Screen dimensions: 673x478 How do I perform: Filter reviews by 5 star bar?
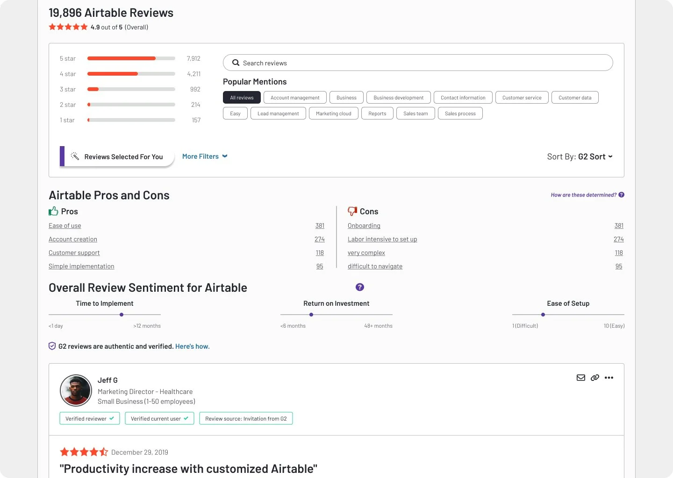pyautogui.click(x=131, y=58)
